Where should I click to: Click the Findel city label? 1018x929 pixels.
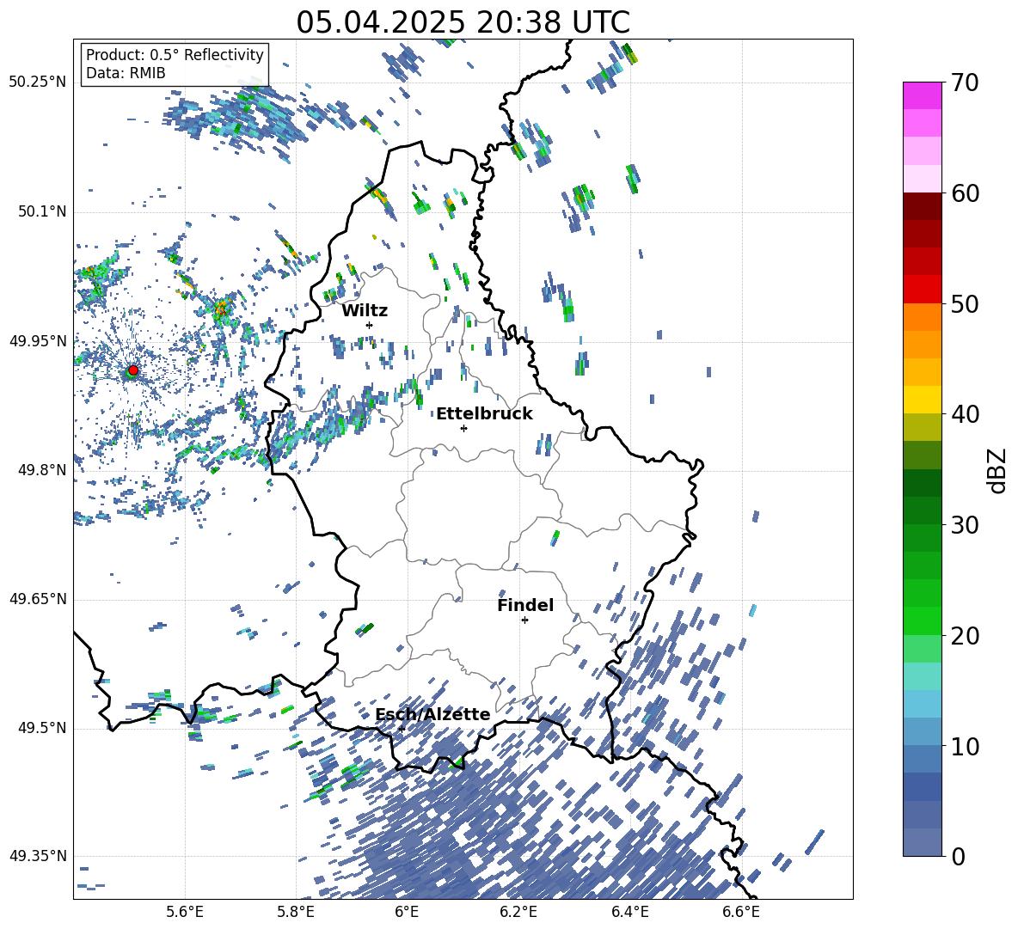pyautogui.click(x=525, y=605)
